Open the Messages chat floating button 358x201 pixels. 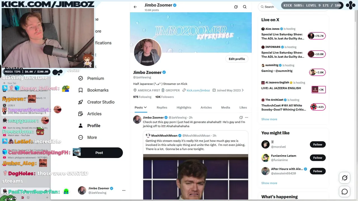pos(345,192)
